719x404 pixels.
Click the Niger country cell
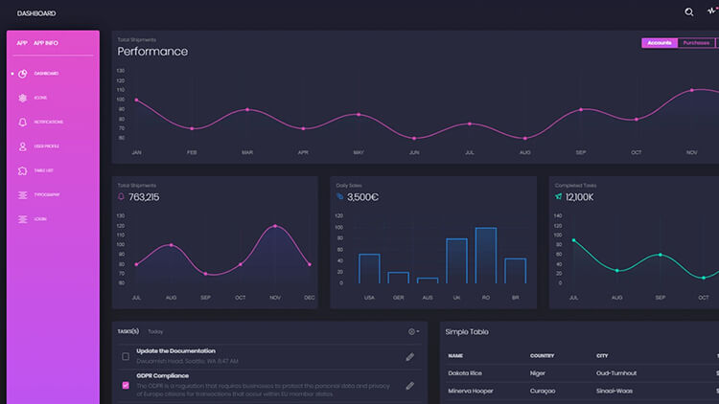[538, 373]
